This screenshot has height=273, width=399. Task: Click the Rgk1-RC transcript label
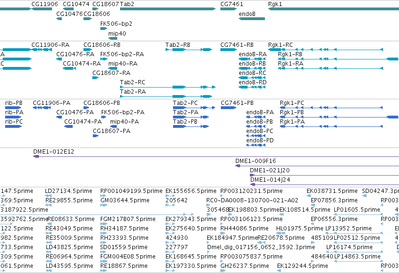[280, 45]
